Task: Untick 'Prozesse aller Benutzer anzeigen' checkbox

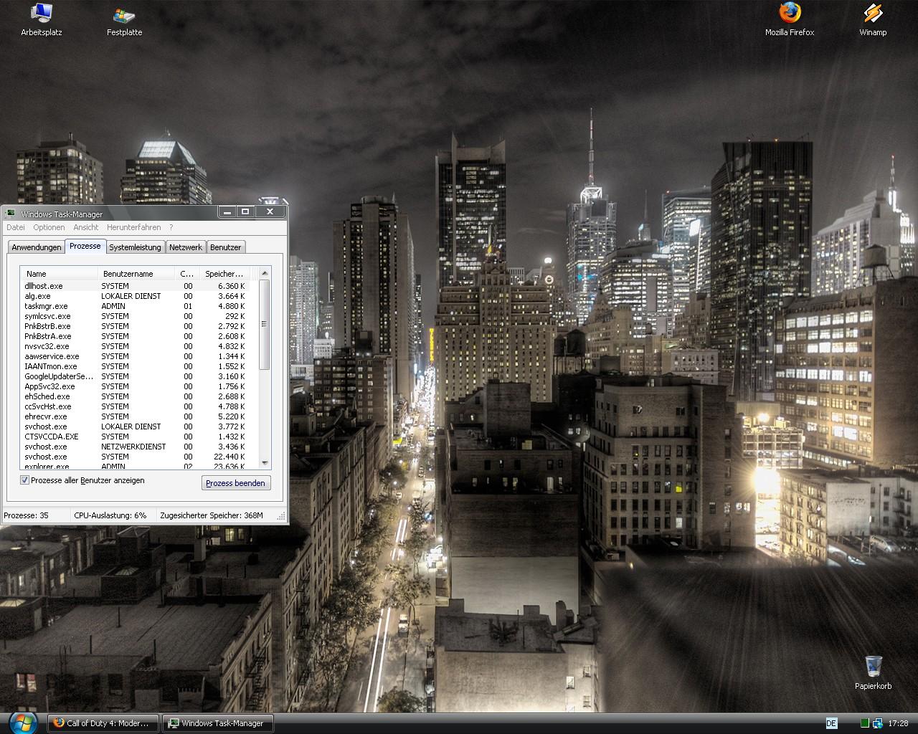Action: [25, 480]
